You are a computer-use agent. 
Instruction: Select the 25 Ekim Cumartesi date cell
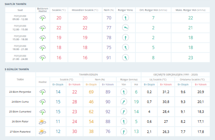[20, 112]
